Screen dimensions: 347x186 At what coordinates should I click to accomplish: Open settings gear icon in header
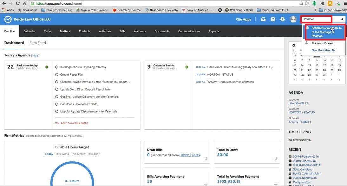point(282,19)
